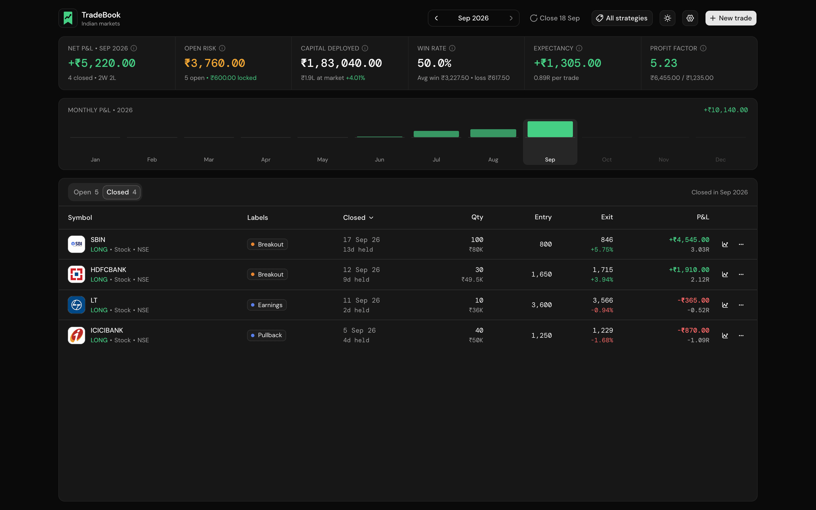This screenshot has height=510, width=816.
Task: Click Profit Factor info icon
Action: pyautogui.click(x=703, y=48)
